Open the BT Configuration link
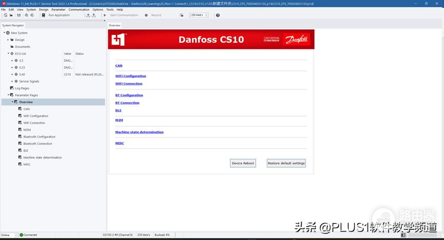 (129, 95)
